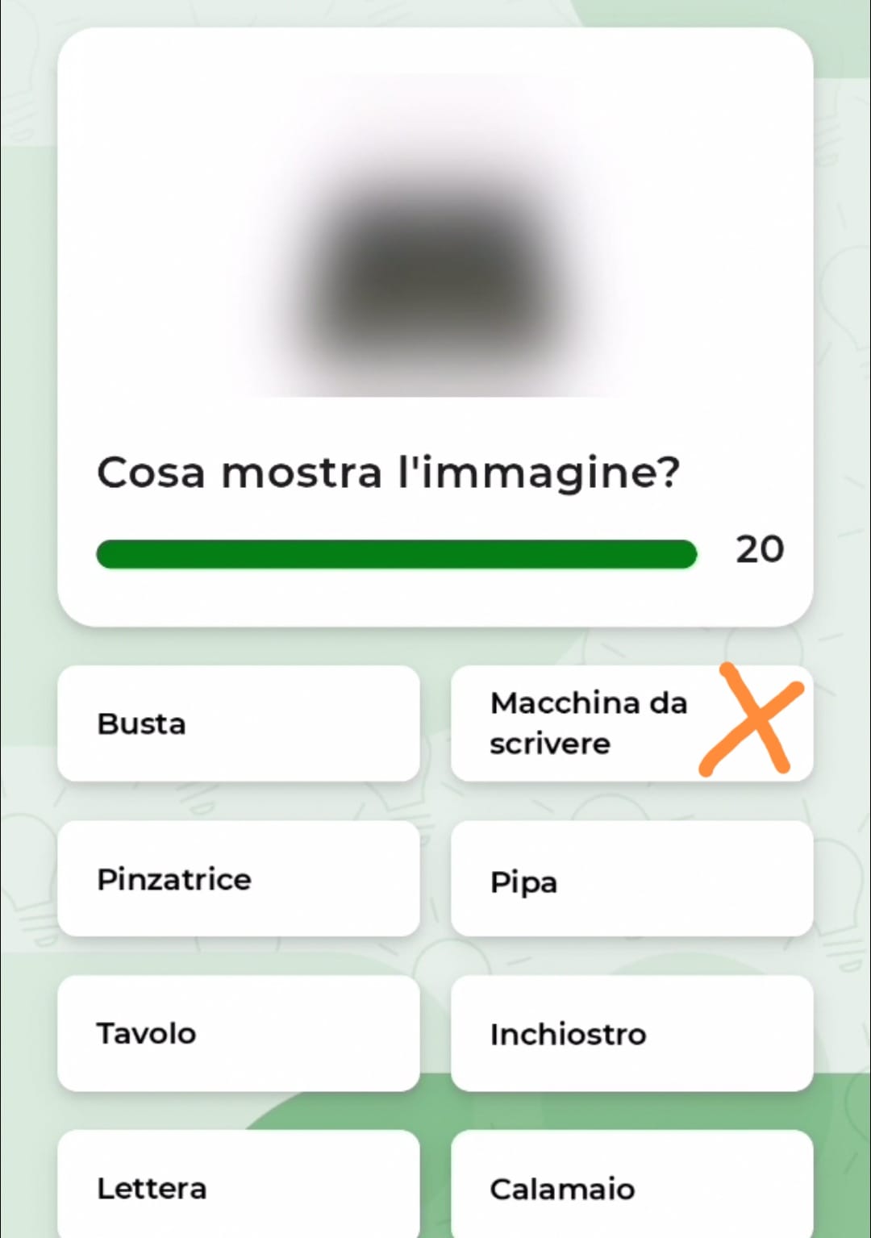Select the "Macchina da scrivere" answer text
This screenshot has height=1238, width=871.
click(x=589, y=723)
